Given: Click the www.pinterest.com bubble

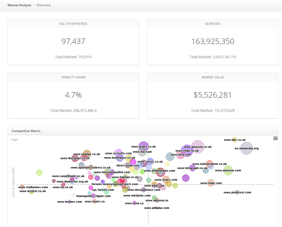Looking at the screenshot, I should 237,192.
